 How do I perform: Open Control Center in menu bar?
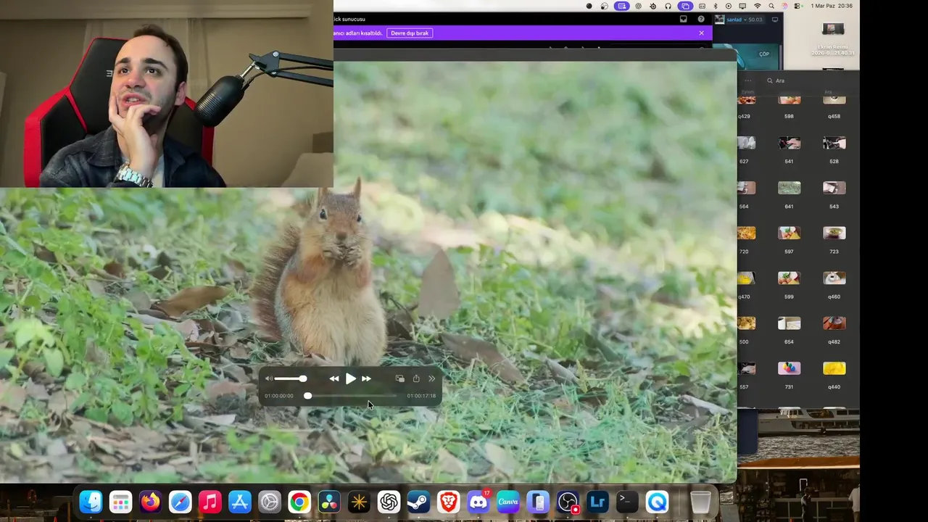[797, 6]
